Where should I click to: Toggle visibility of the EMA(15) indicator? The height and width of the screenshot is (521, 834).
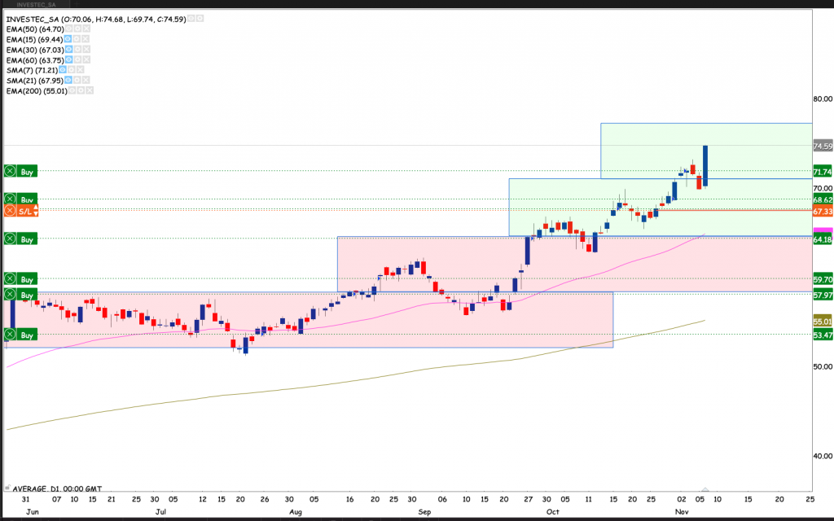click(x=68, y=39)
